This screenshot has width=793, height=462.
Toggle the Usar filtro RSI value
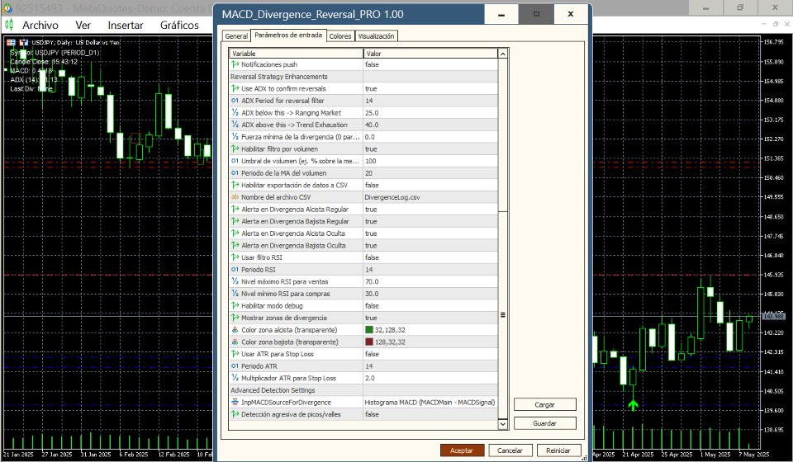click(x=430, y=257)
